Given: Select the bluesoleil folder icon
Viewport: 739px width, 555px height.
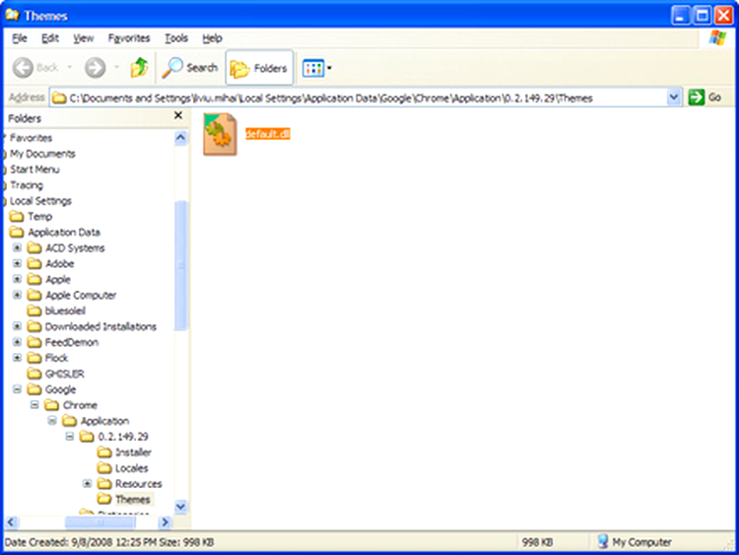Looking at the screenshot, I should [x=34, y=311].
